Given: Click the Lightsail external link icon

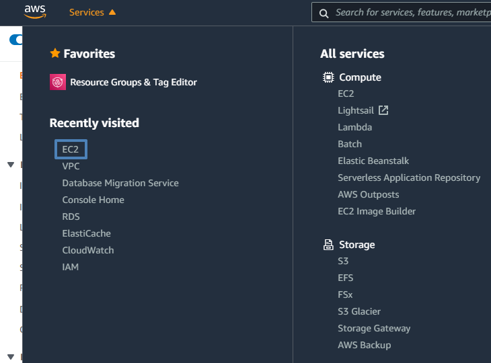Looking at the screenshot, I should pyautogui.click(x=383, y=110).
